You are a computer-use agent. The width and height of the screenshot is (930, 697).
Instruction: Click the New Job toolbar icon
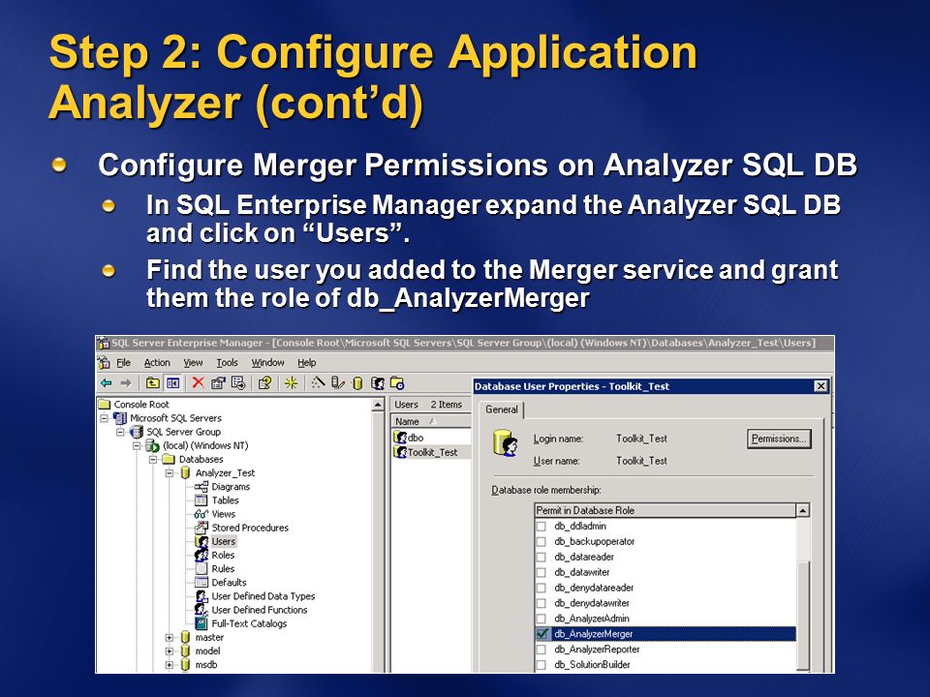[397, 383]
